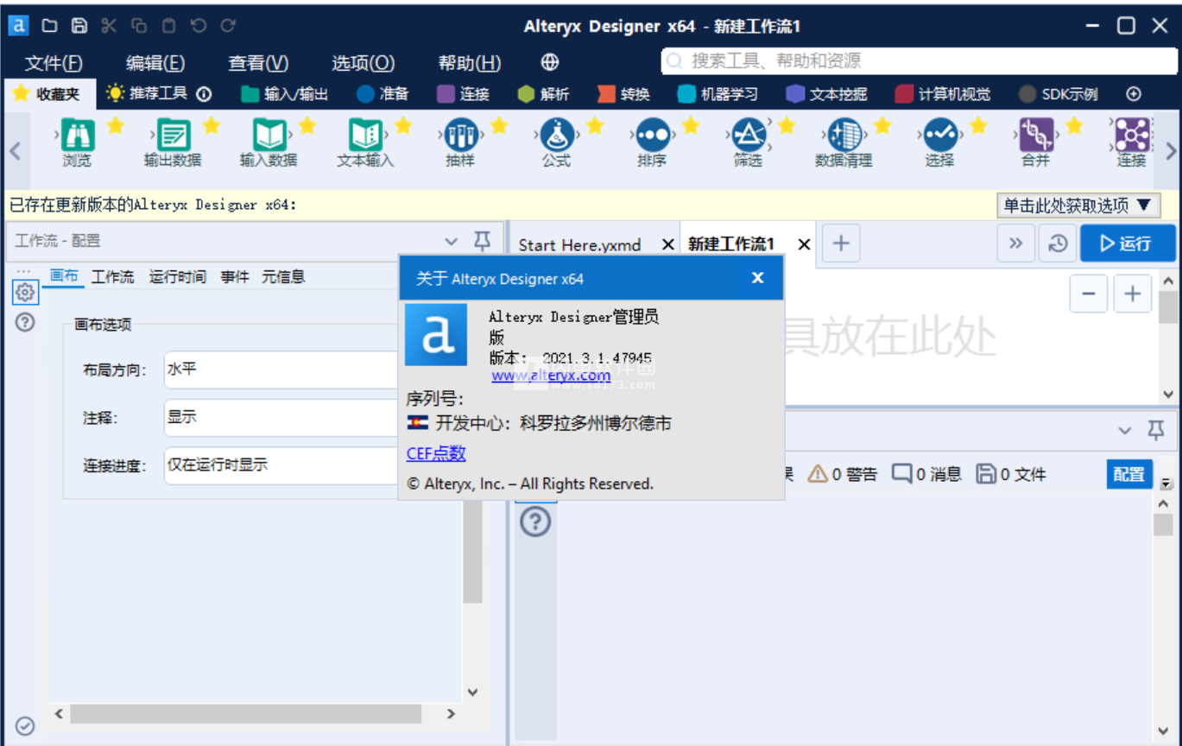The image size is (1182, 746).
Task: Add a new workflow tab with plus
Action: [x=841, y=243]
